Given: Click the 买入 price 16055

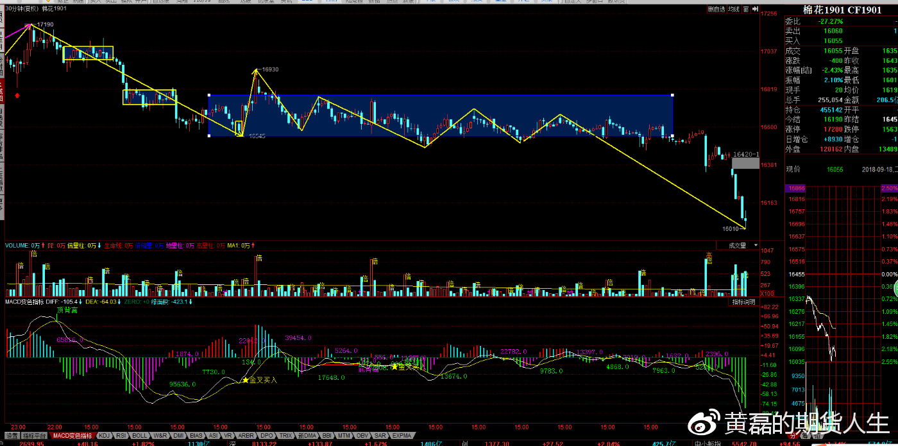Looking at the screenshot, I should 833,41.
